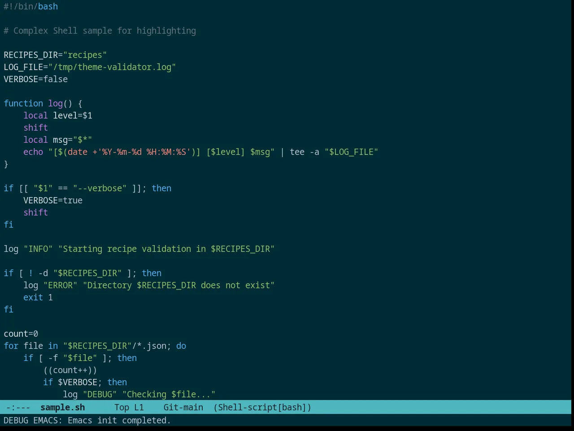574x431 pixels.
Task: Click the 'for' keyword in the for loop
Action: (11, 346)
